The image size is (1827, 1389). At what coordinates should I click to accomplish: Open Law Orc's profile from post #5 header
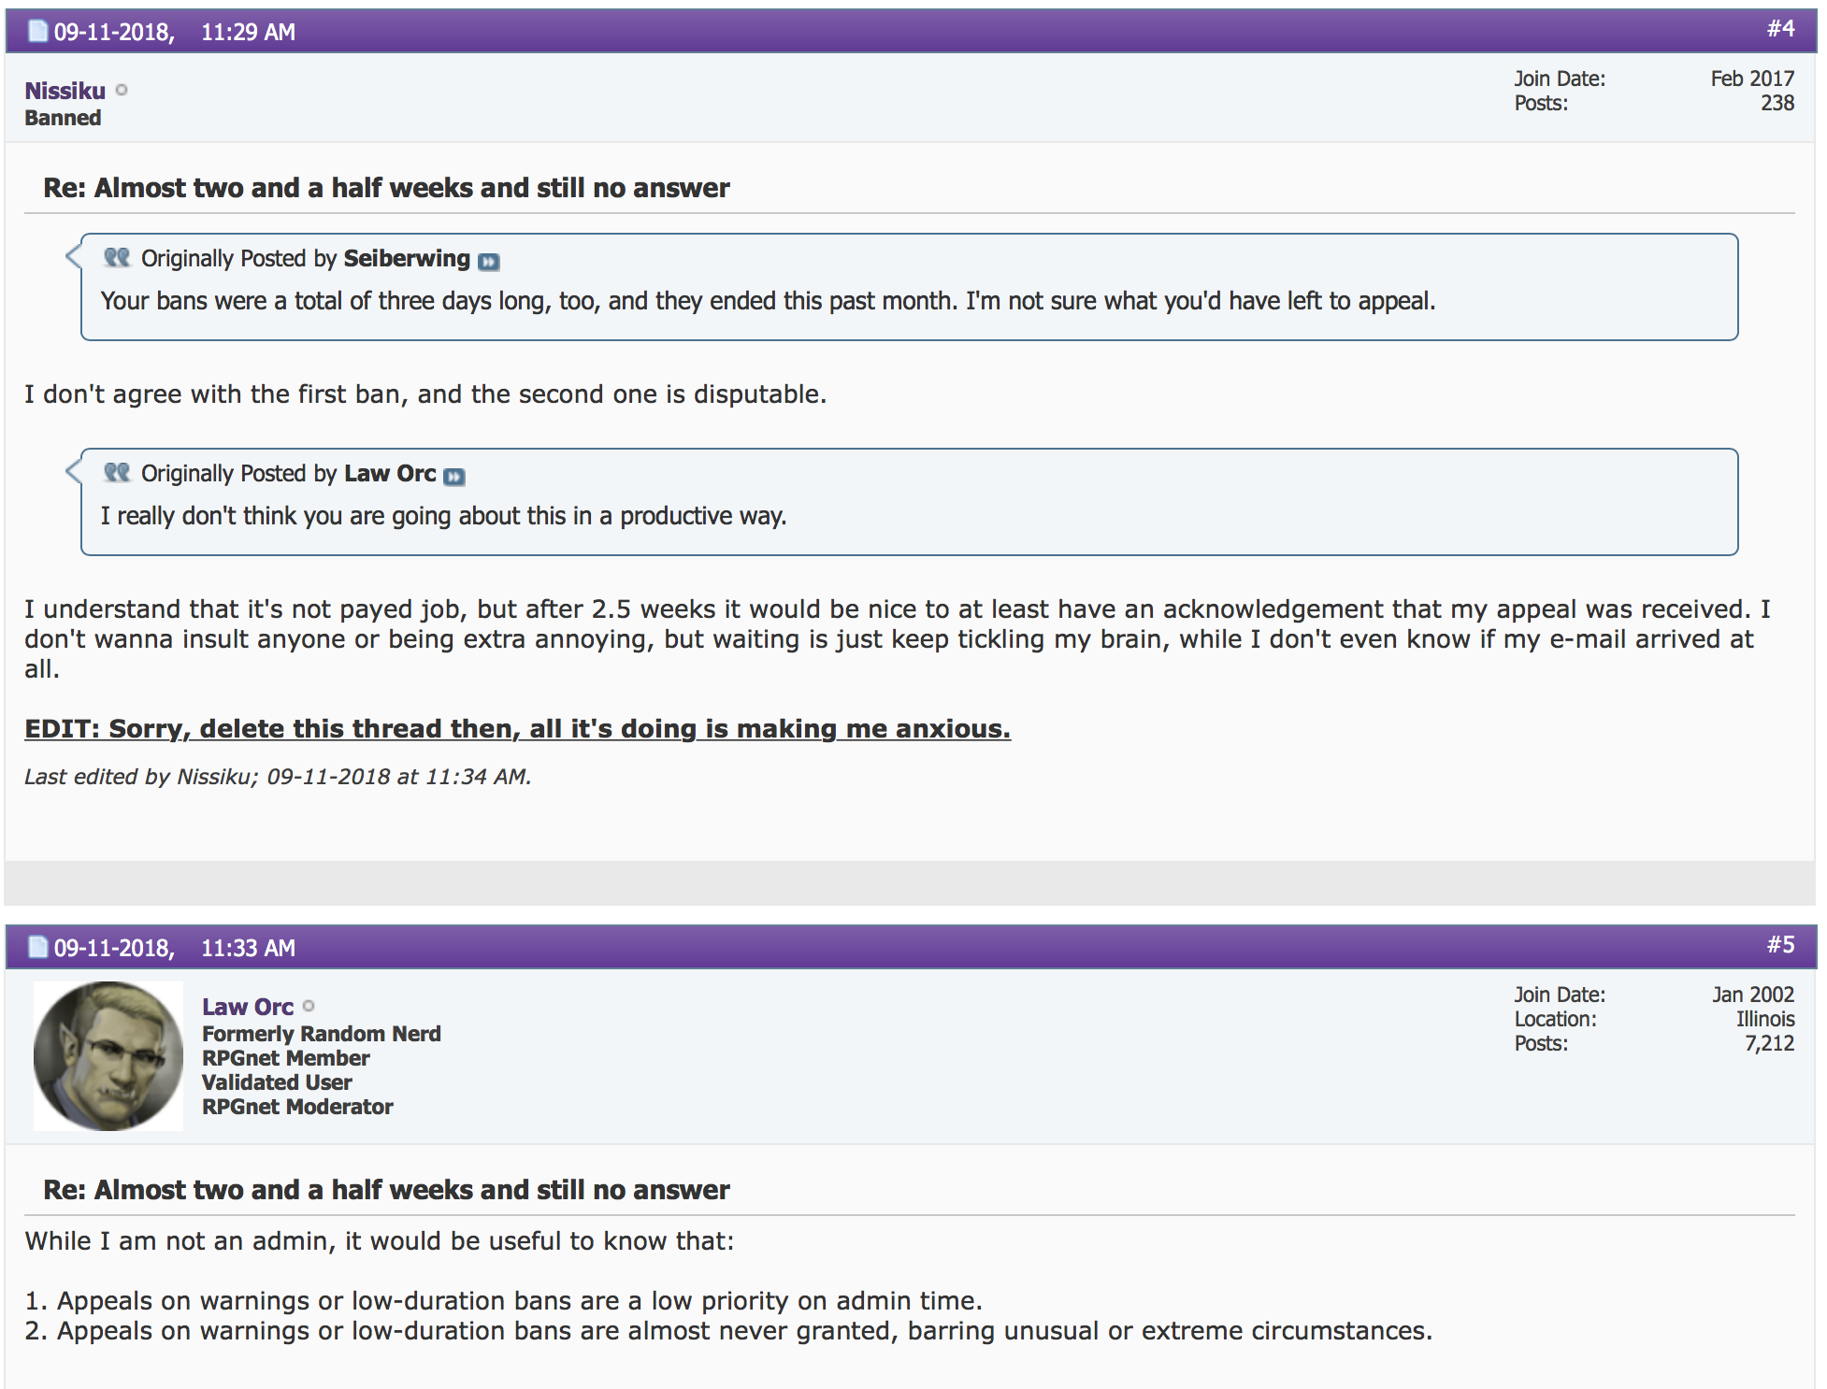(x=248, y=1007)
